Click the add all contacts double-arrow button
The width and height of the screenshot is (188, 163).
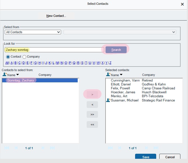[92, 114]
